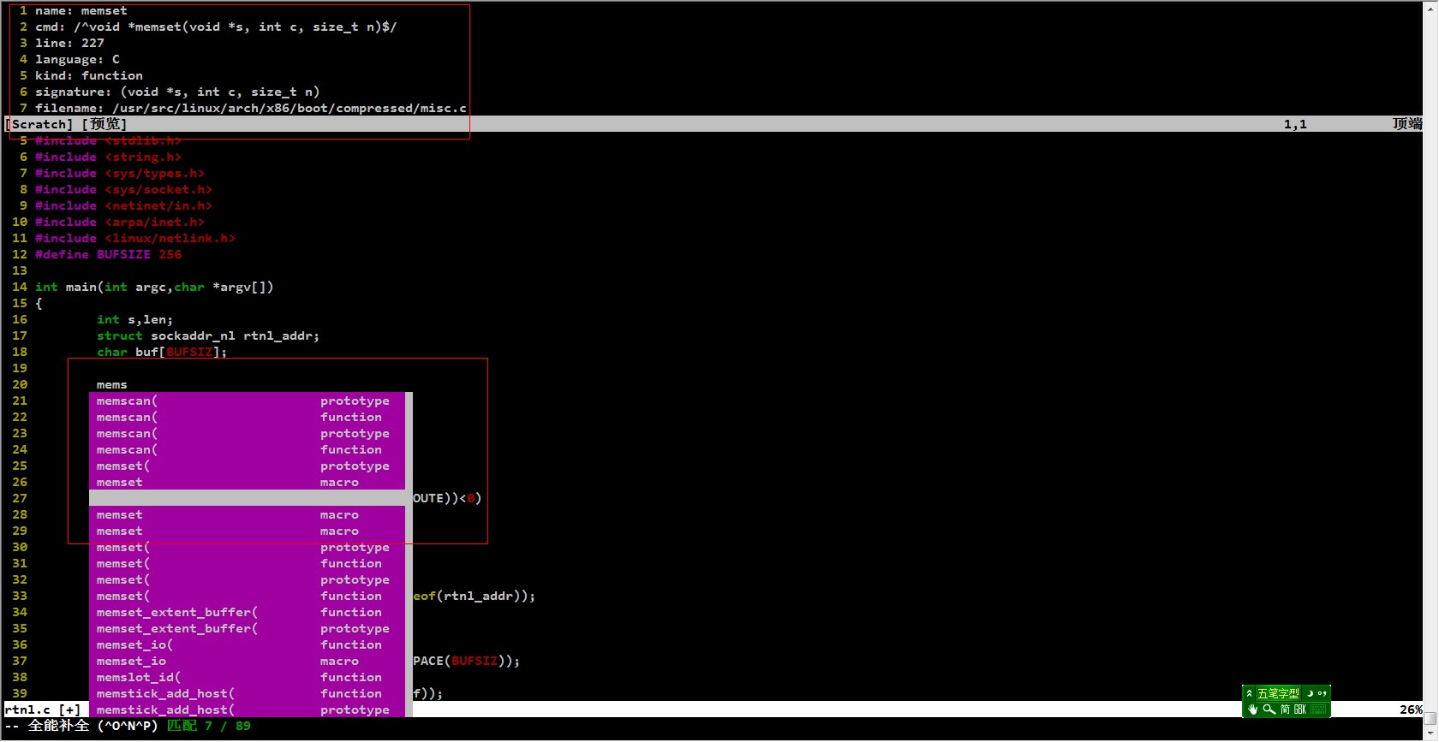Place cursor at typed 'mems' text

tap(112, 384)
